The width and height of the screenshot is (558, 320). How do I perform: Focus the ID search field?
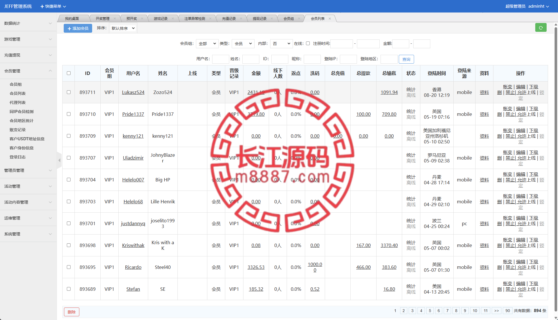click(280, 59)
